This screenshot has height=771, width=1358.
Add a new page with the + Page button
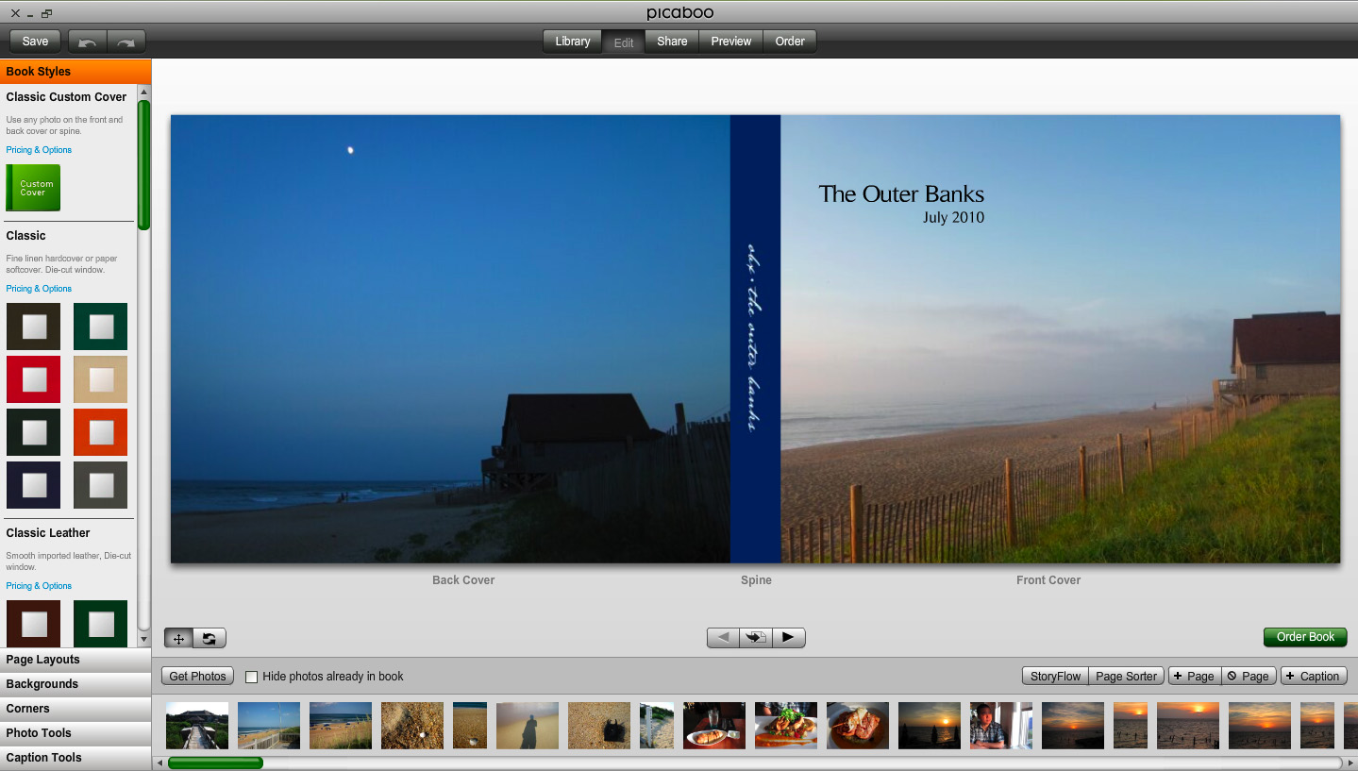(1193, 676)
